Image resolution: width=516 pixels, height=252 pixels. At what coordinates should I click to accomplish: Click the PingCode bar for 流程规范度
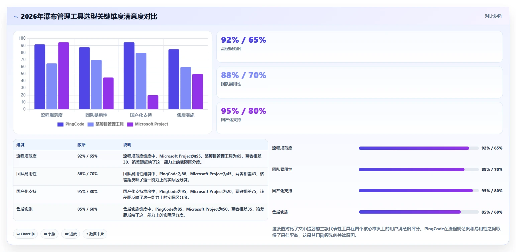[x=40, y=77]
